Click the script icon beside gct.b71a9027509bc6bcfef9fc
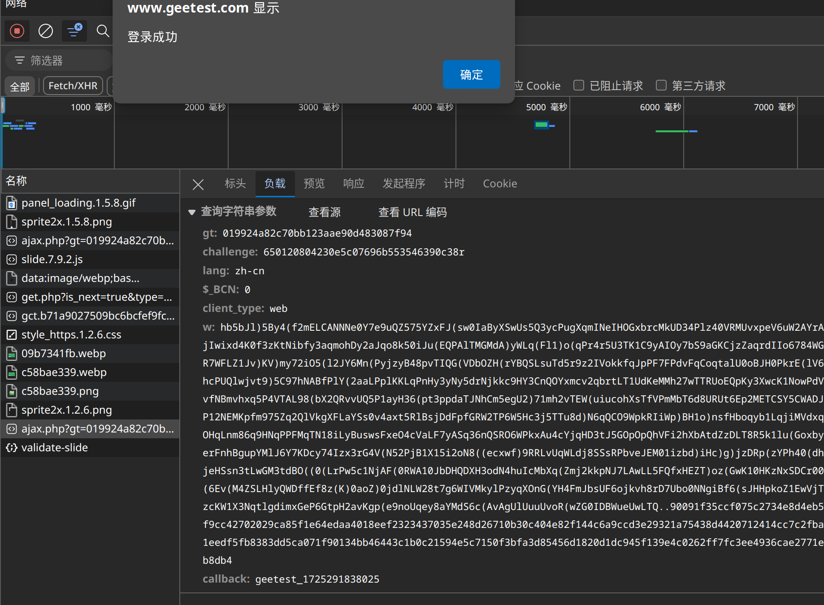Viewport: 824px width, 605px height. click(x=12, y=316)
